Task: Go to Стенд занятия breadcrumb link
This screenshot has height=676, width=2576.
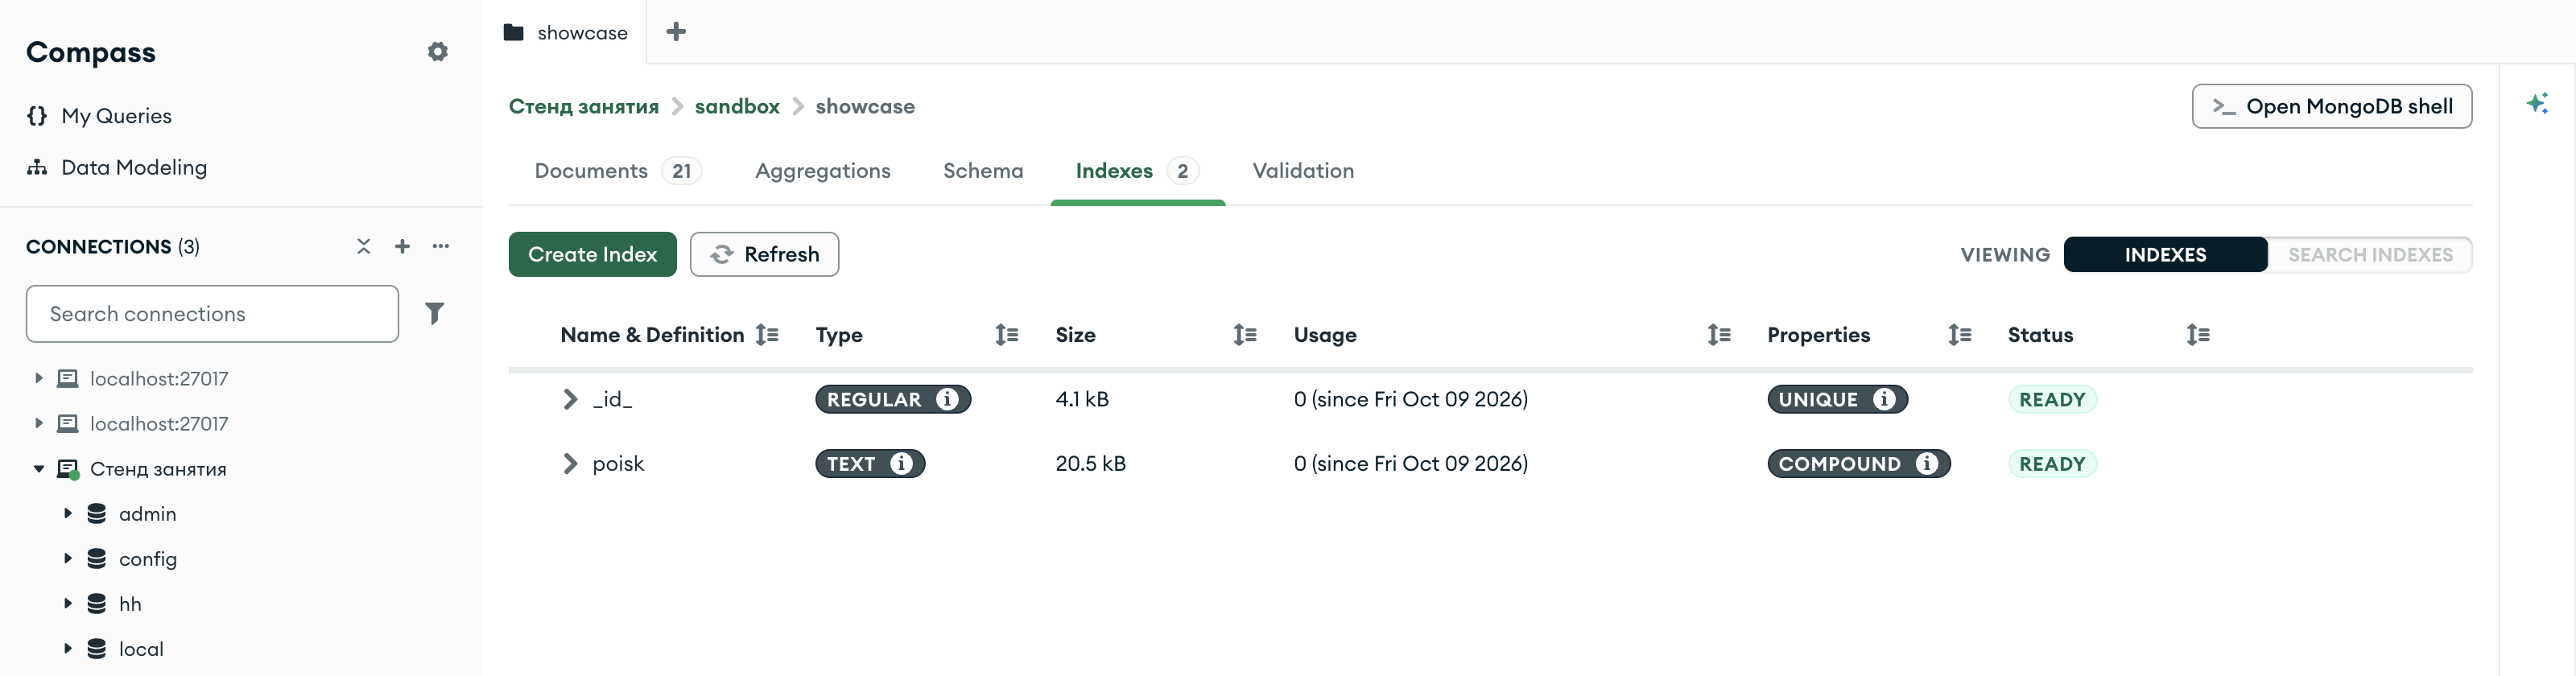Action: click(x=584, y=106)
